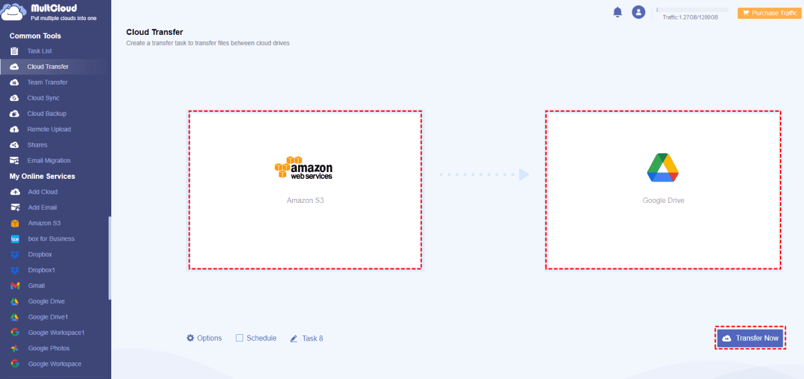This screenshot has width=804, height=379.
Task: Click the Remote Upload icon
Action: pyautogui.click(x=14, y=129)
